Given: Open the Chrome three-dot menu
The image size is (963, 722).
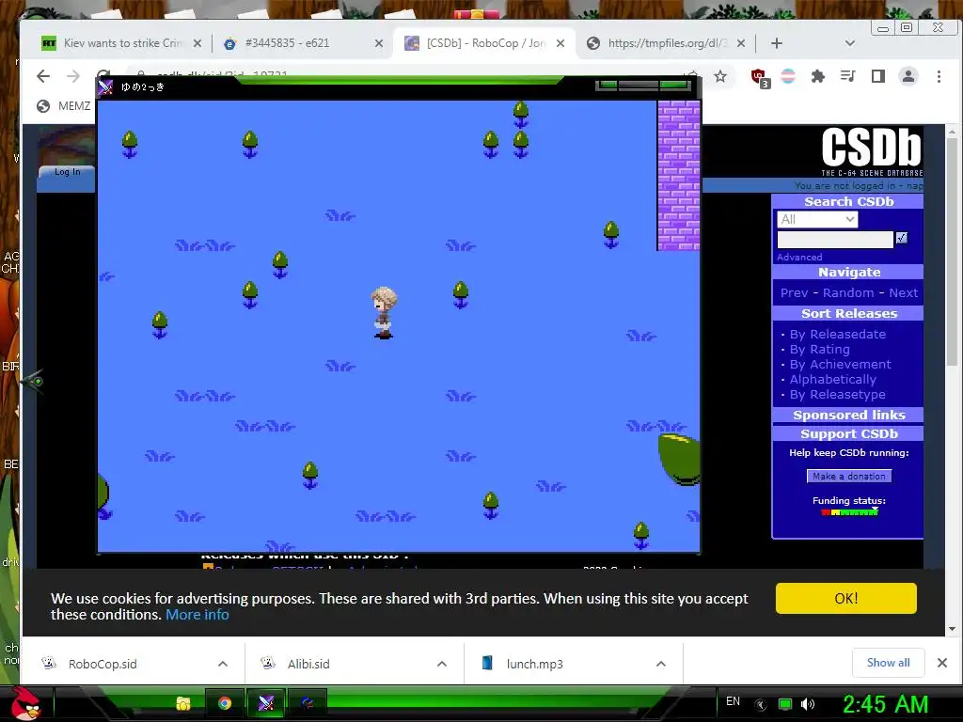Looking at the screenshot, I should pyautogui.click(x=939, y=76).
